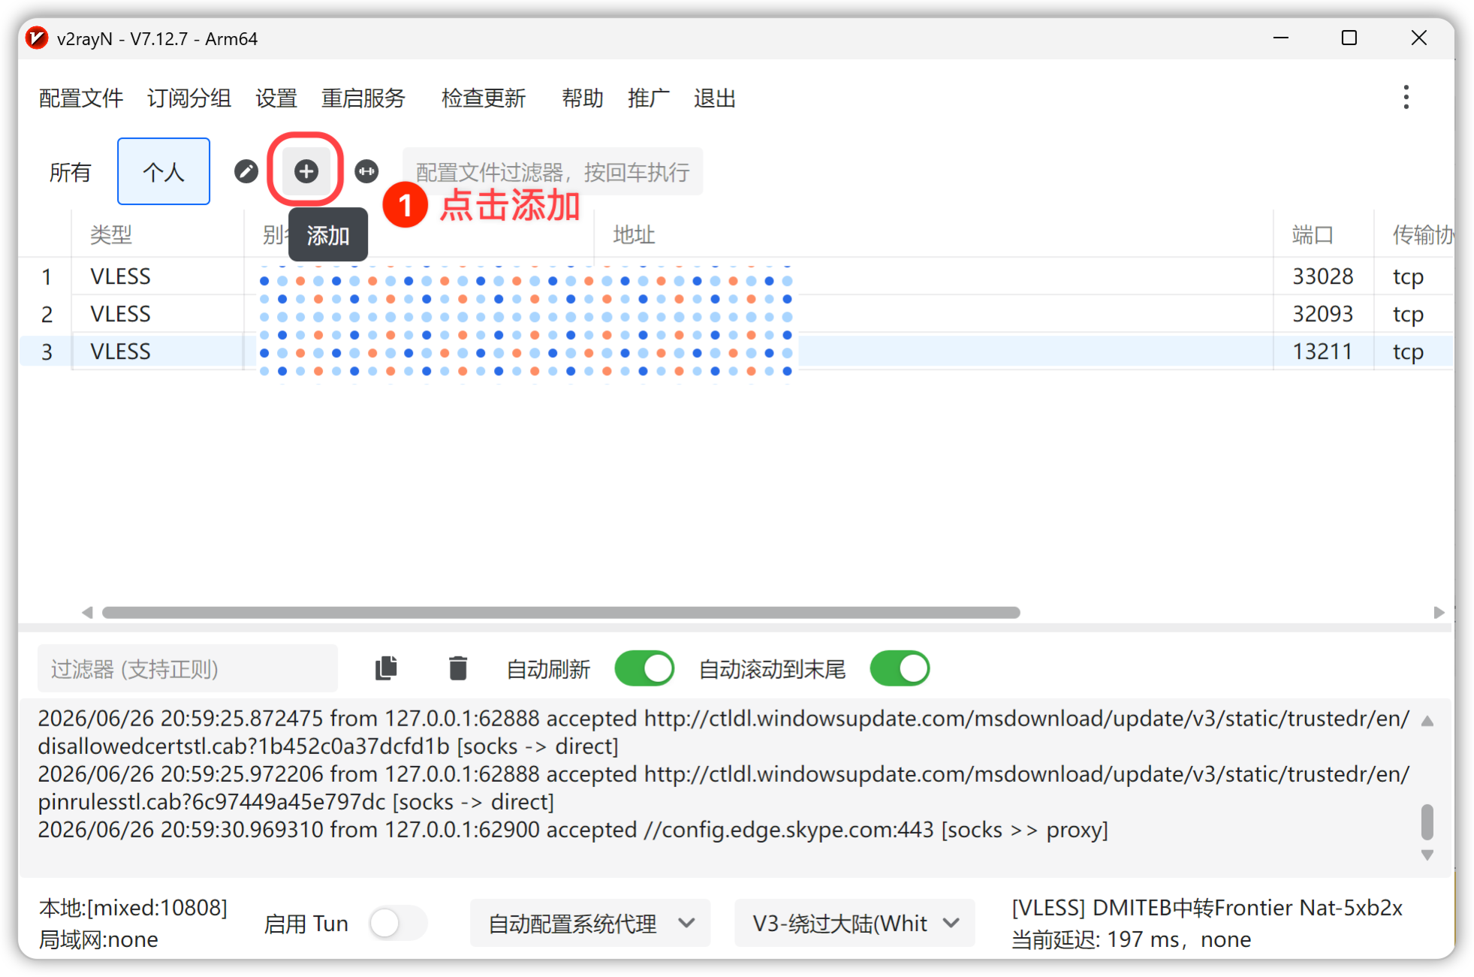1474x977 pixels.
Task: Open the 订阅分组 menu
Action: [189, 98]
